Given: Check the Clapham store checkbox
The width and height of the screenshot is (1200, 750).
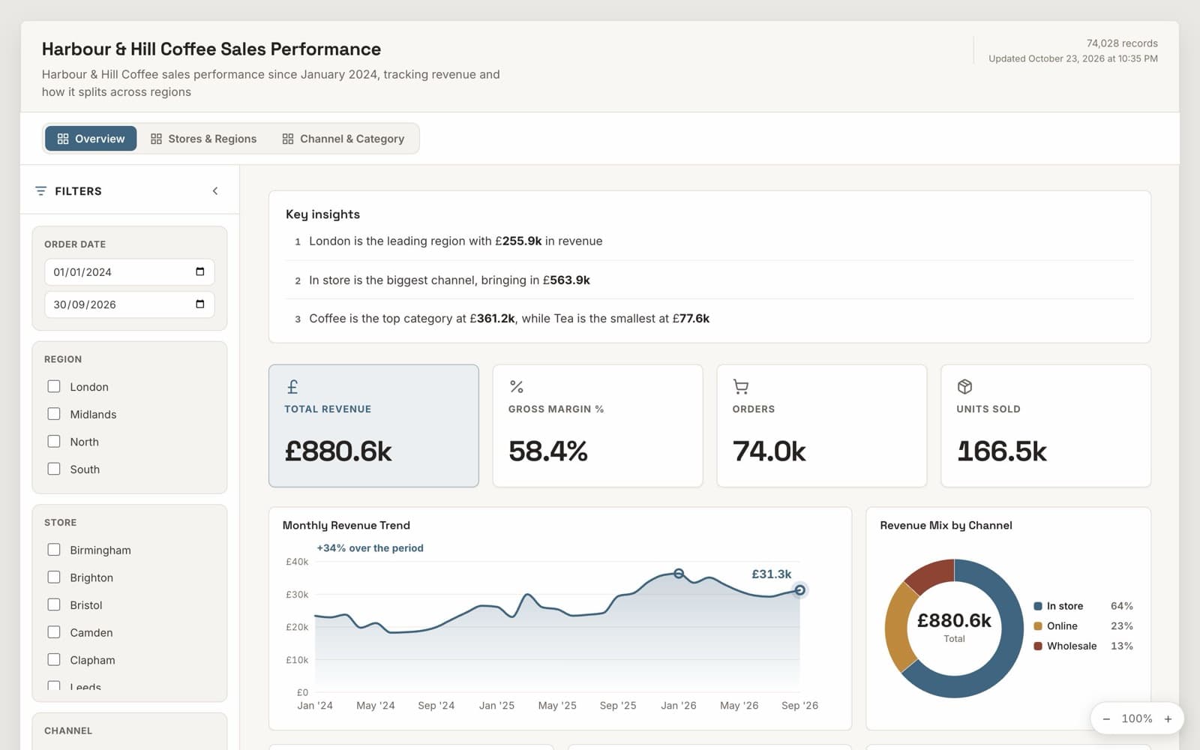Looking at the screenshot, I should (x=54, y=660).
